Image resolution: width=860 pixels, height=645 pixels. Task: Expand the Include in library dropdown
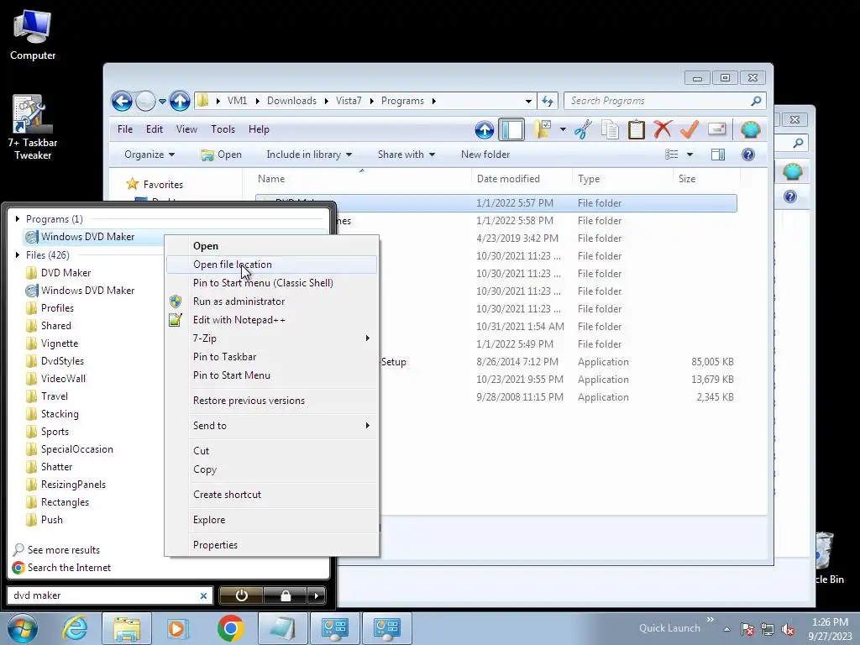309,155
